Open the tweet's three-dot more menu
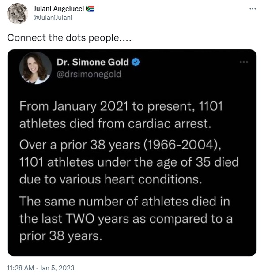 [x=253, y=9]
